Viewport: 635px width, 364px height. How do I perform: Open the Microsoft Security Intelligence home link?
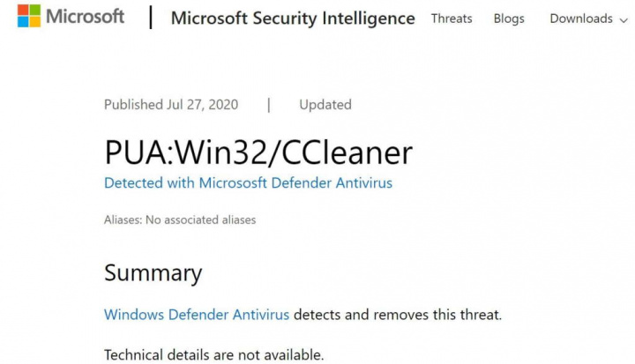pos(292,18)
